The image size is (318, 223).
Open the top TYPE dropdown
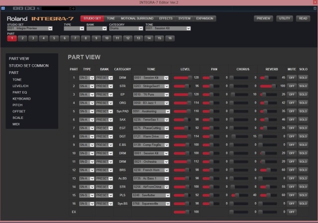pyautogui.click(x=74, y=28)
